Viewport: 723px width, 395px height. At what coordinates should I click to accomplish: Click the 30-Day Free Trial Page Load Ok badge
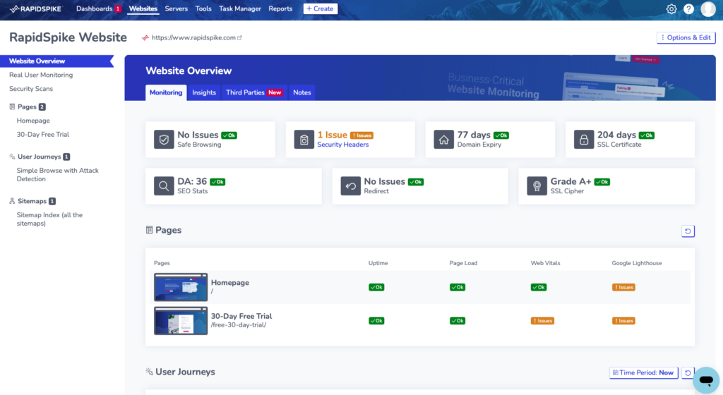click(458, 321)
